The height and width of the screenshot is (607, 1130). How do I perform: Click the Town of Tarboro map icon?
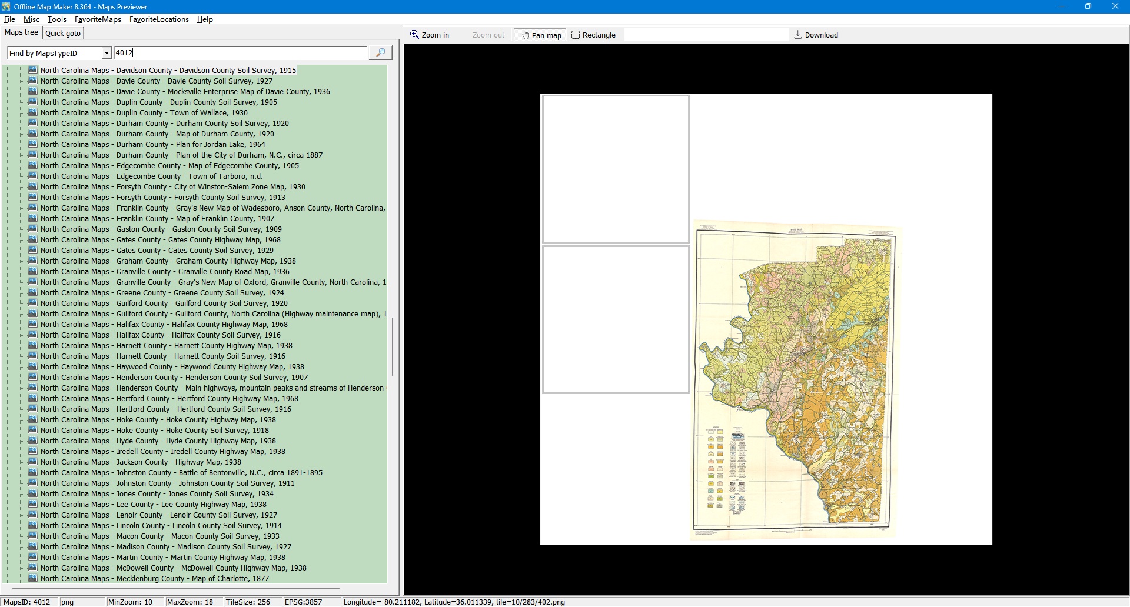tap(33, 176)
